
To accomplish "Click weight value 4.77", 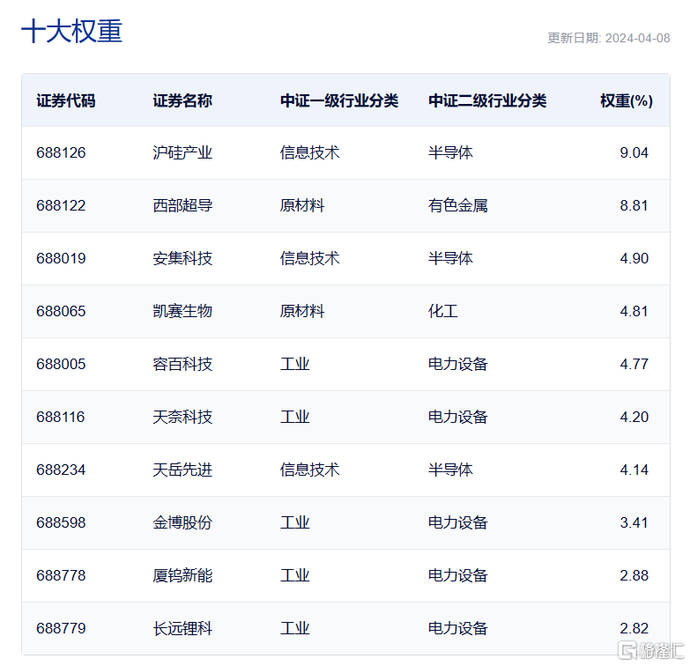I will pyautogui.click(x=634, y=364).
